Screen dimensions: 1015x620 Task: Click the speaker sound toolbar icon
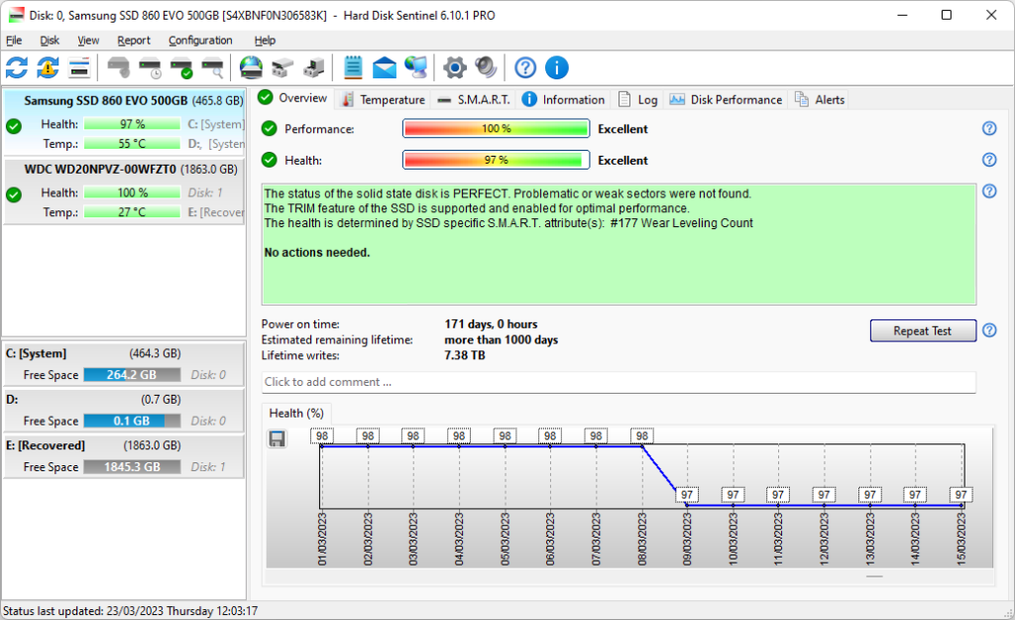(x=486, y=67)
